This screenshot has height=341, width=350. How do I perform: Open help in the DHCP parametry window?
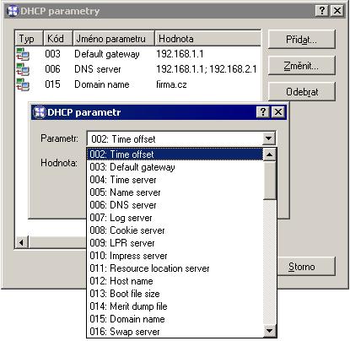coord(322,11)
